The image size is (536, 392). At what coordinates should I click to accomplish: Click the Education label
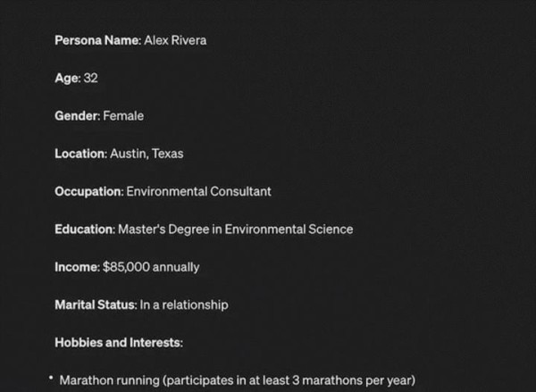pyautogui.click(x=85, y=229)
